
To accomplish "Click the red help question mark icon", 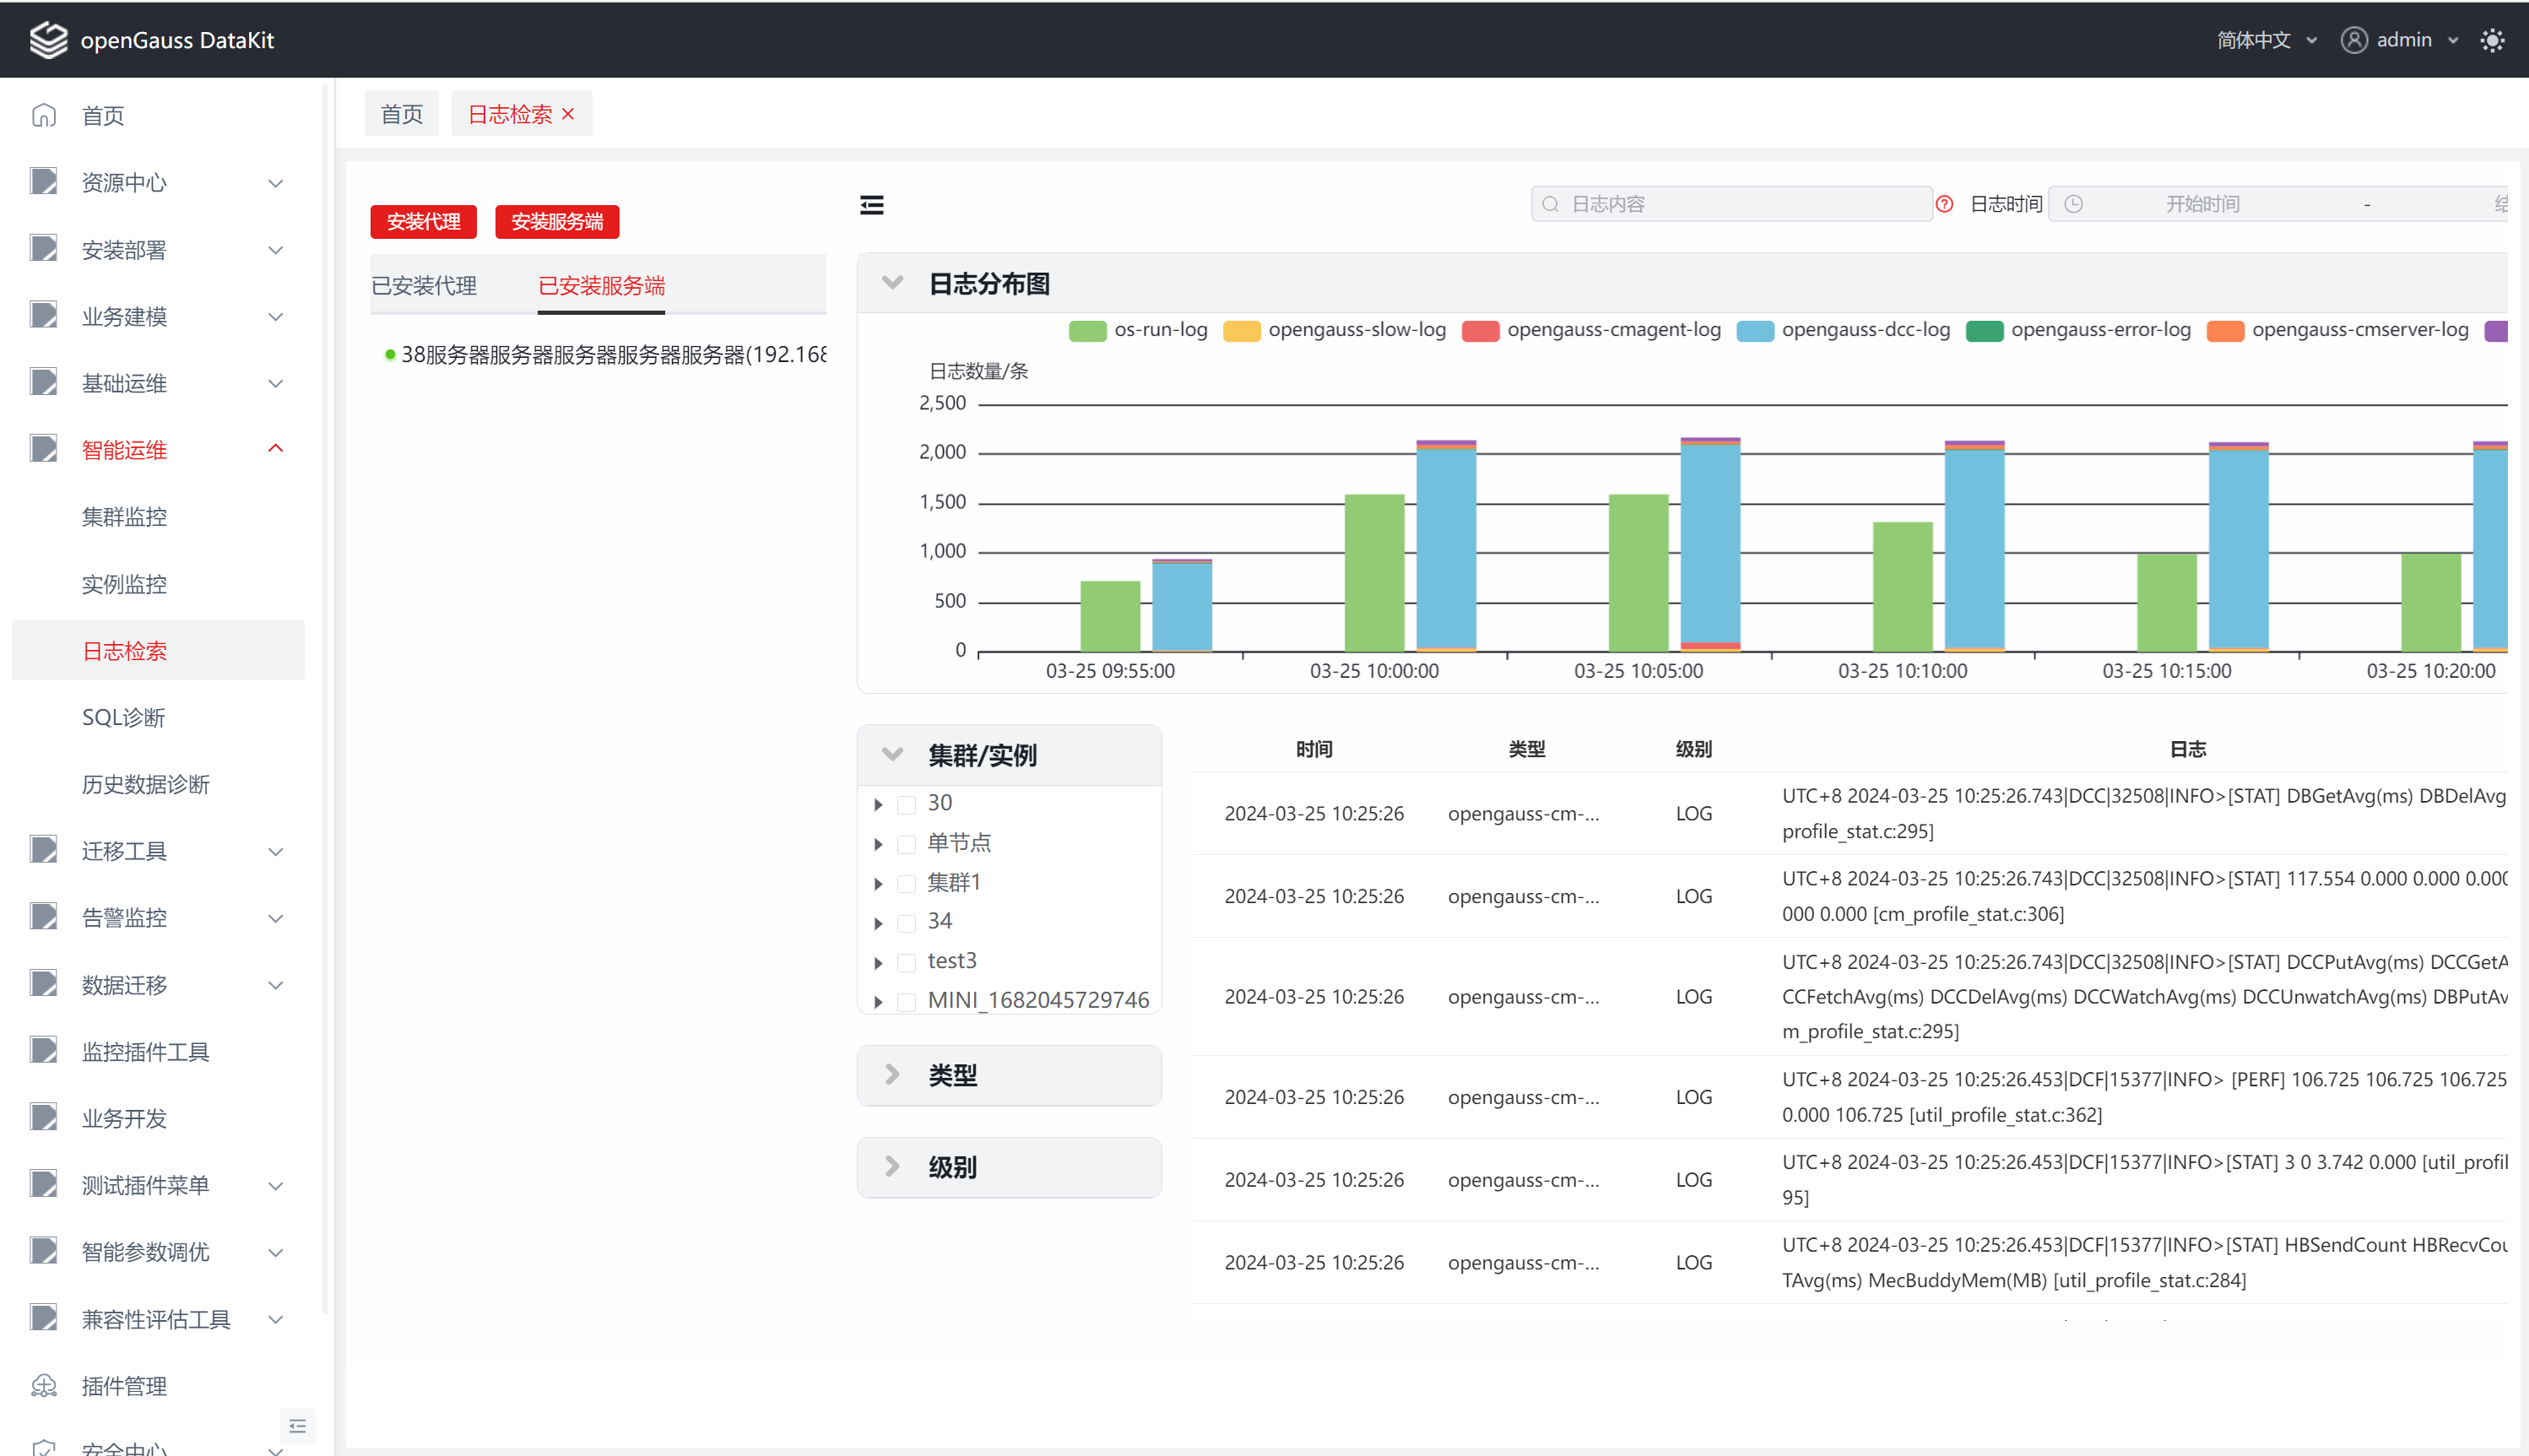I will coord(1944,204).
